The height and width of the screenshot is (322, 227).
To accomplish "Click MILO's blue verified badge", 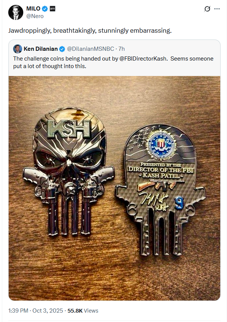I will click(45, 9).
